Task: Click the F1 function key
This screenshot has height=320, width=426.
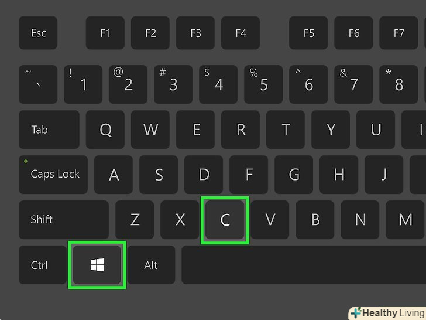Action: 105,33
